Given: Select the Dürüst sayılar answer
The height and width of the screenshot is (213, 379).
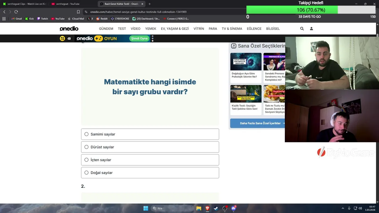Looking at the screenshot, I should tap(150, 147).
